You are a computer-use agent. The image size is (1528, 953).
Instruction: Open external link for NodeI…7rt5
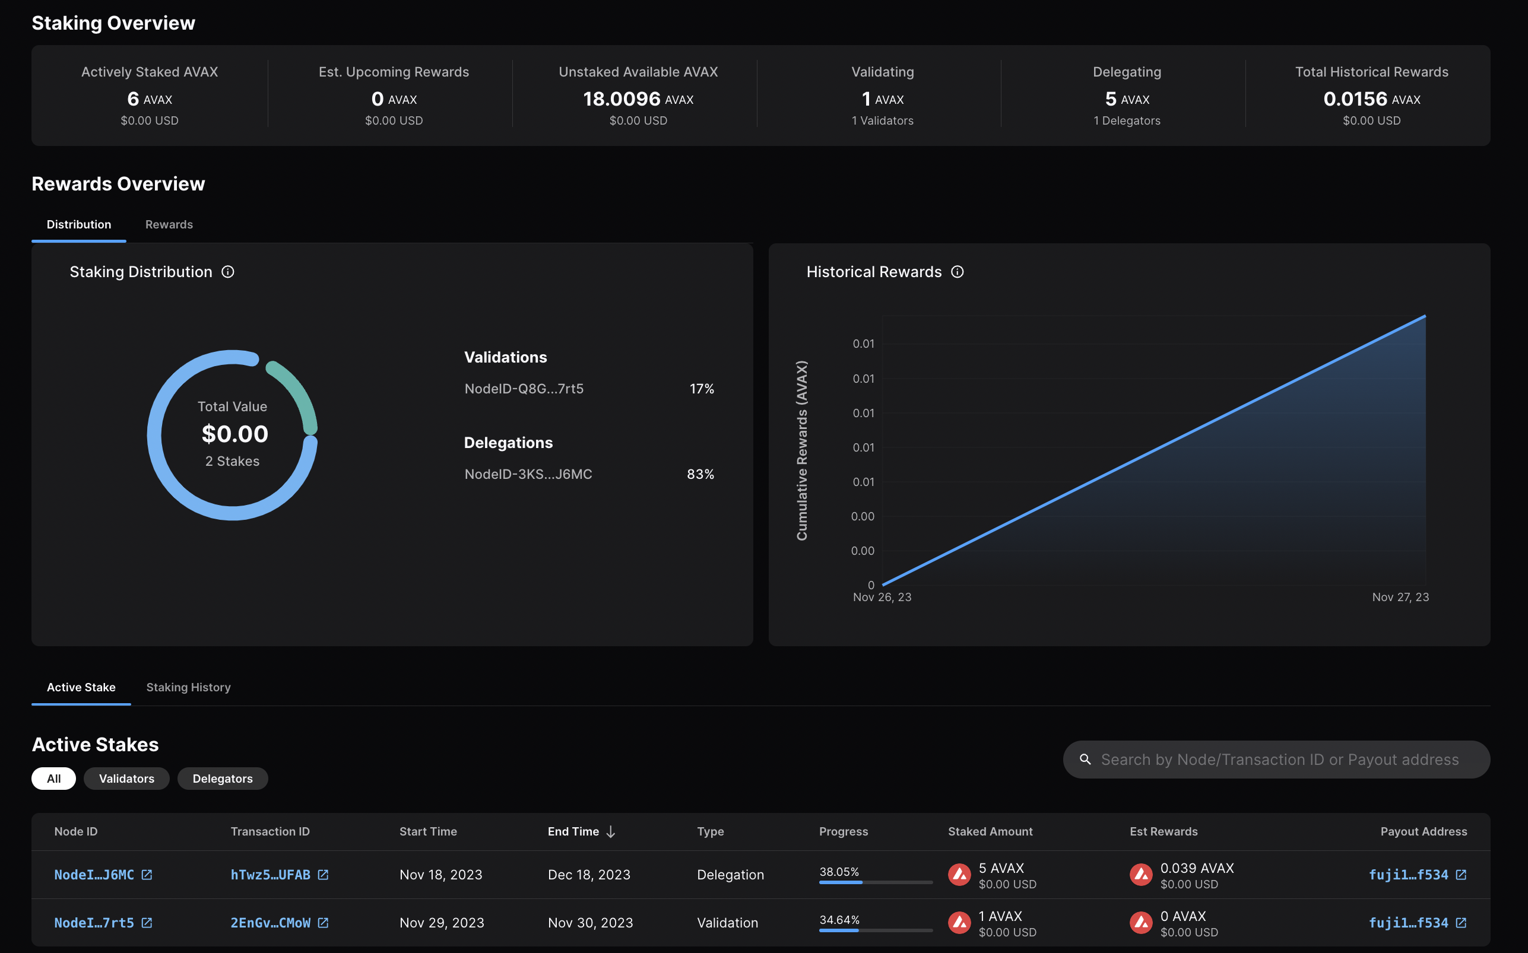coord(147,922)
